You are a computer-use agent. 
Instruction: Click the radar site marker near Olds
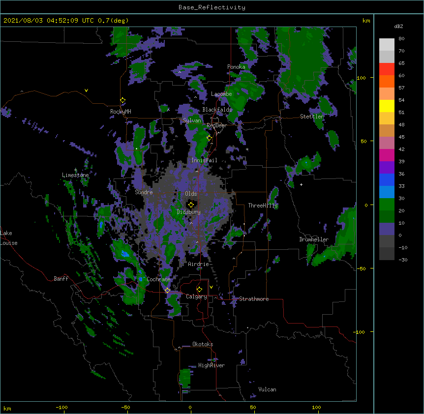(x=191, y=205)
